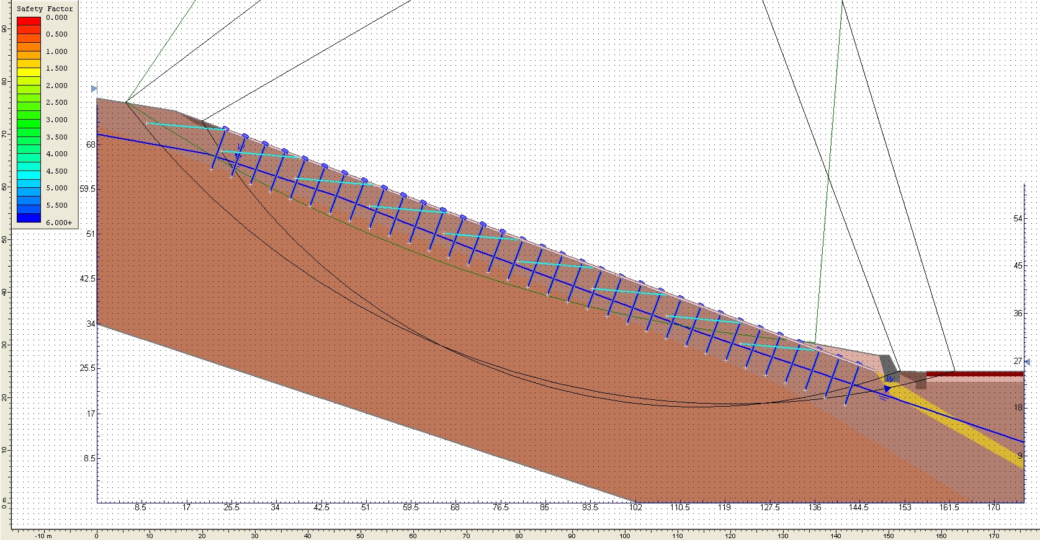Viewport: 1040px width, 540px height.
Task: Select the blue water table triangle at toe
Action: coord(887,389)
